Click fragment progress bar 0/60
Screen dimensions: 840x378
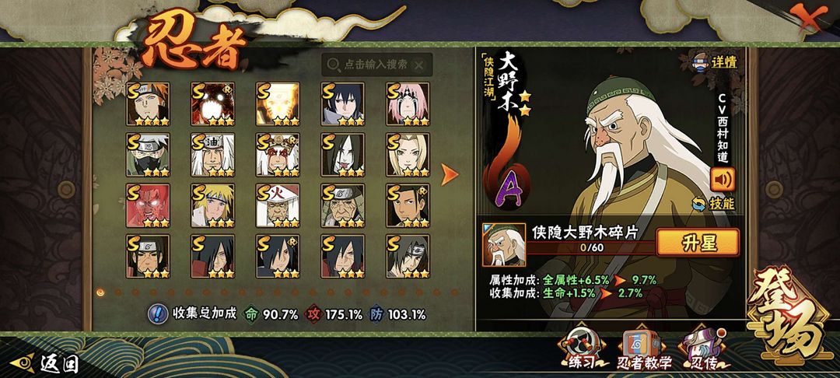tap(591, 248)
